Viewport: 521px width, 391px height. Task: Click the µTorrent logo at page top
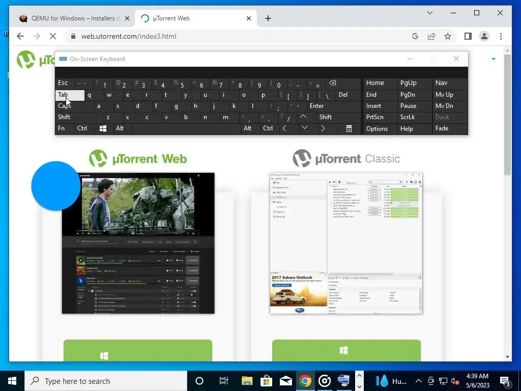point(36,60)
